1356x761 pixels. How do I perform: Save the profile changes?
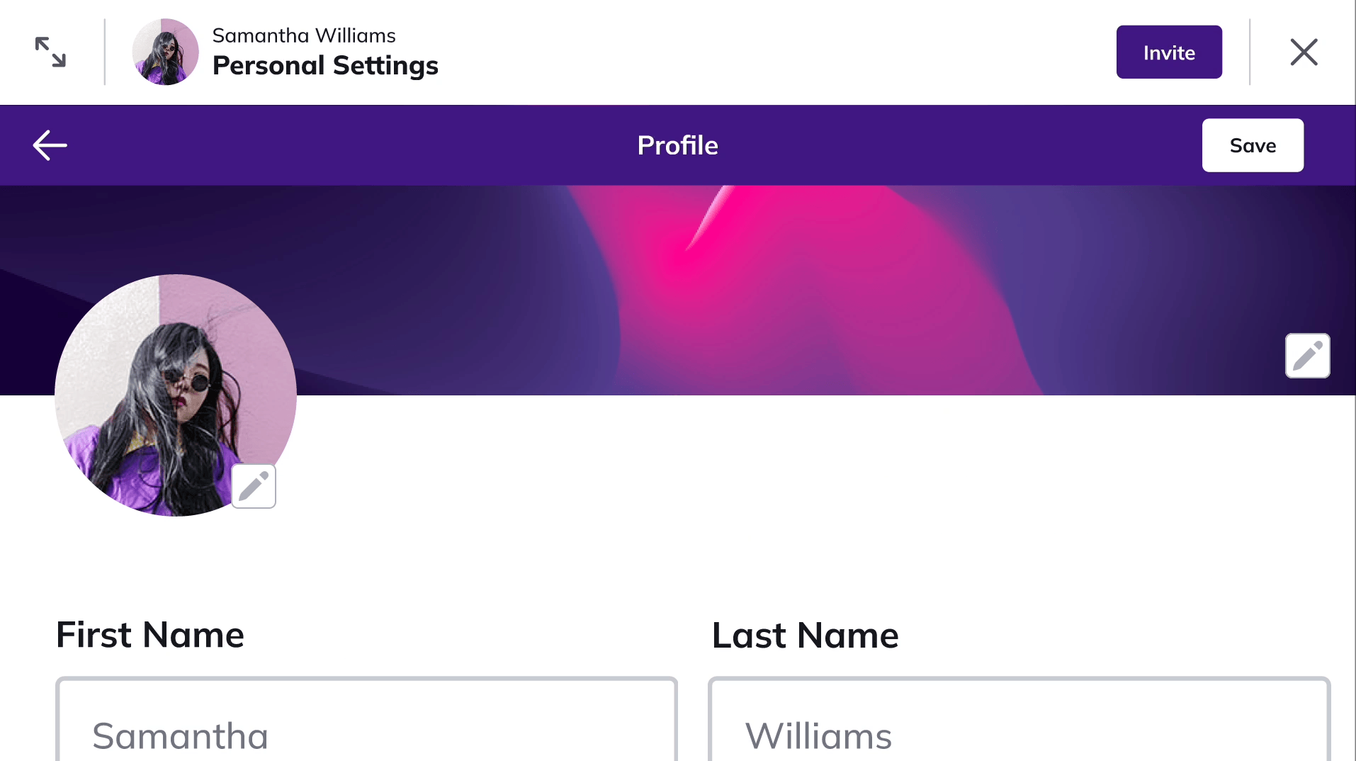[1253, 145]
